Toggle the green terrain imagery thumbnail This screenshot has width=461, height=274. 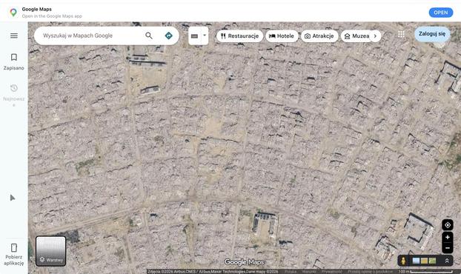pyautogui.click(x=432, y=261)
